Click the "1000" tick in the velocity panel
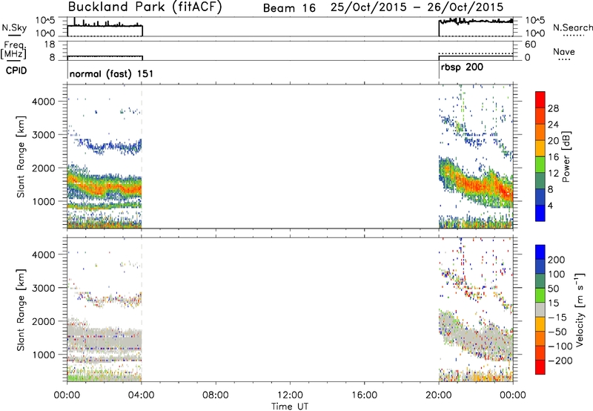The height and width of the screenshot is (411, 593). (43, 355)
